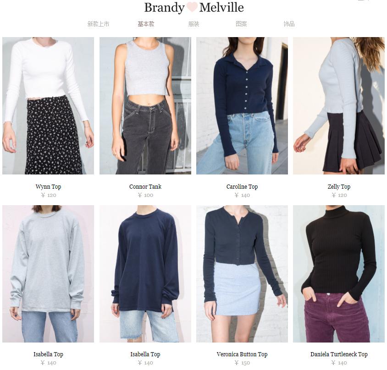
Task: Open the light blue Zelly Top image
Action: click(338, 106)
